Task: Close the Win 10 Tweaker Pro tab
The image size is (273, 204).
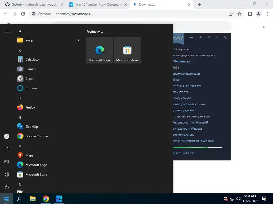Action: (x=126, y=5)
